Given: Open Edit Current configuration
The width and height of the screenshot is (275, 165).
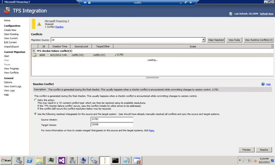Looking at the screenshot, I should 10,43.
